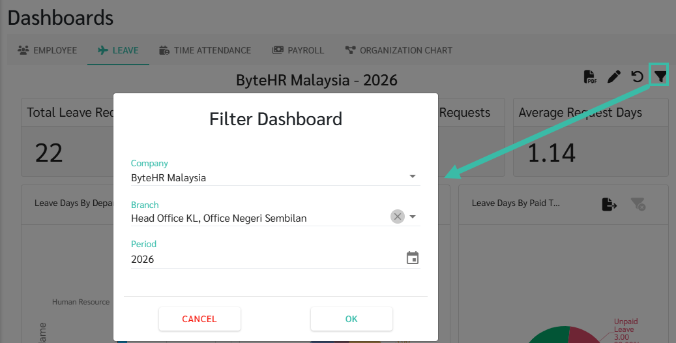Click the Filter Dashboard dialog title
The width and height of the screenshot is (676, 343).
point(276,119)
